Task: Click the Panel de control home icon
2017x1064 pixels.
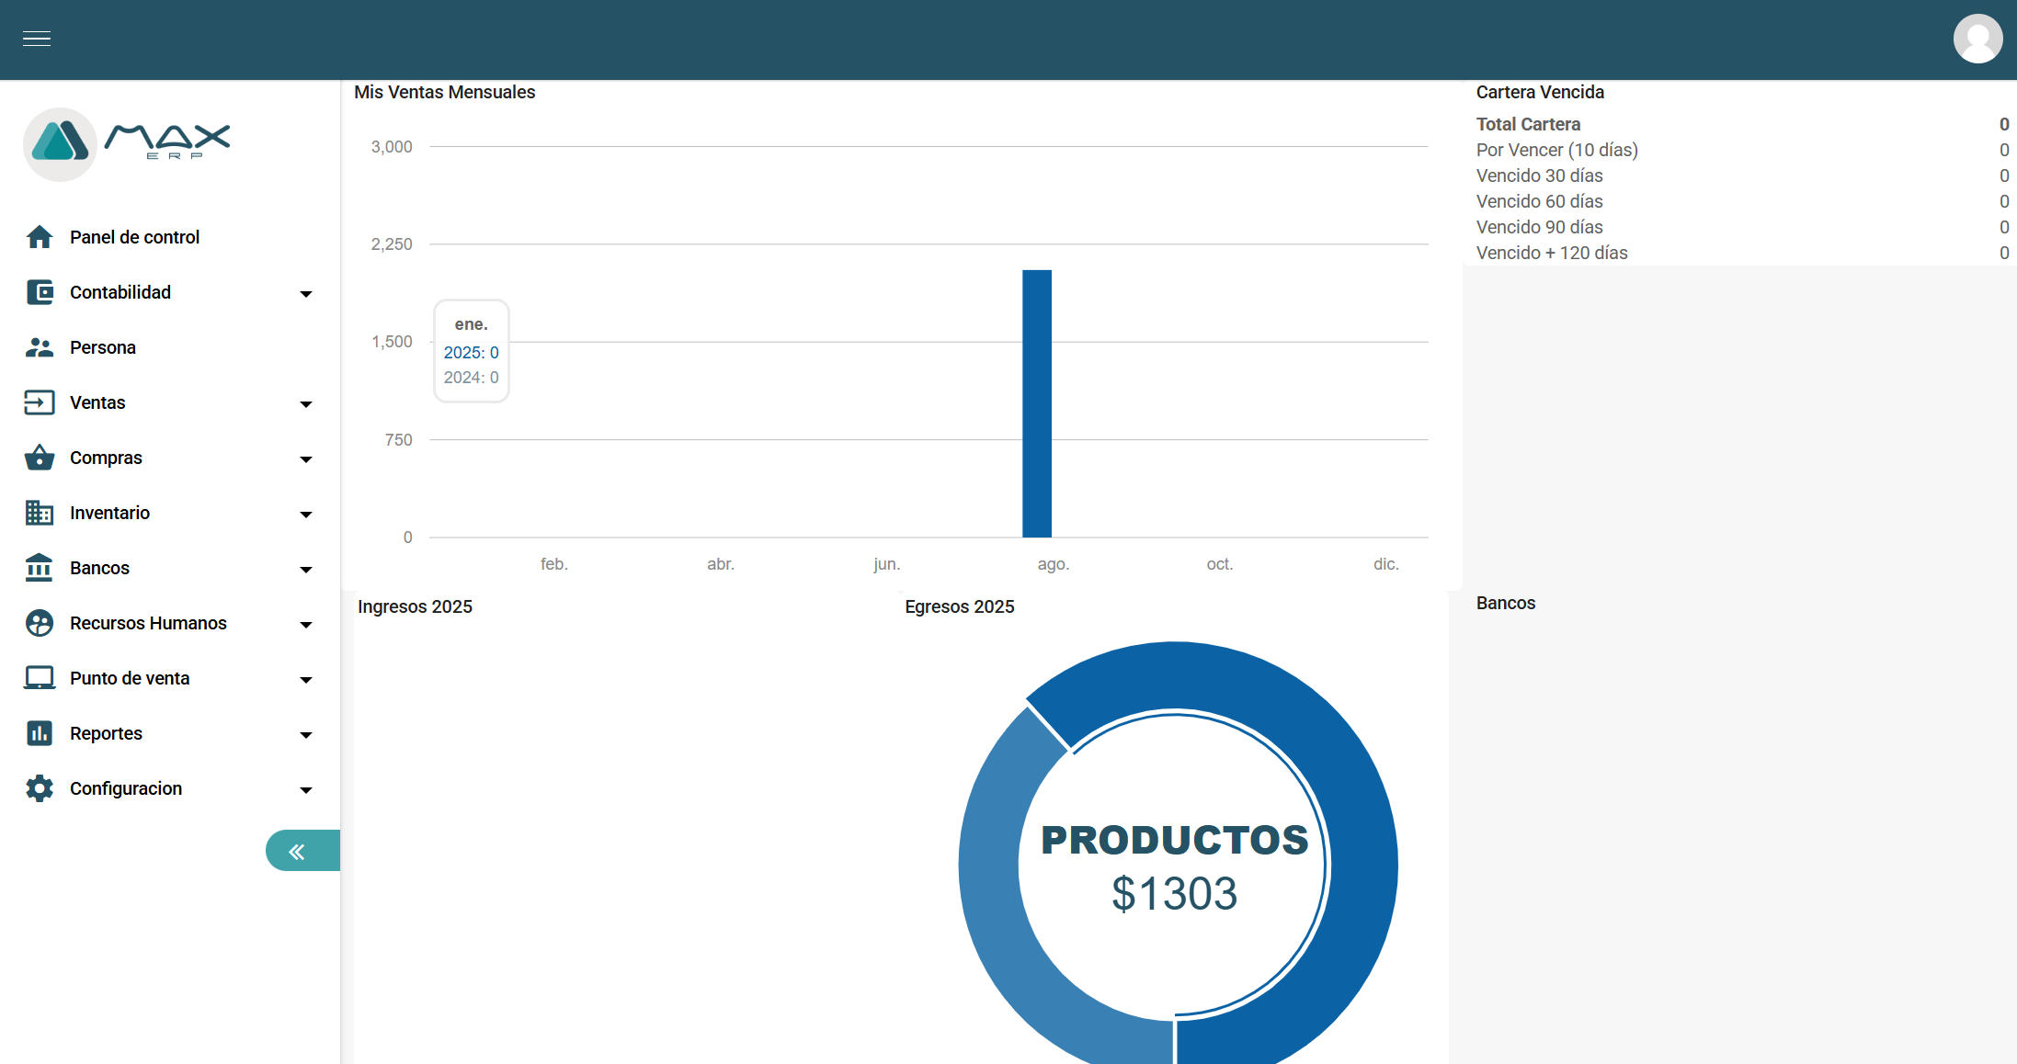Action: tap(40, 237)
